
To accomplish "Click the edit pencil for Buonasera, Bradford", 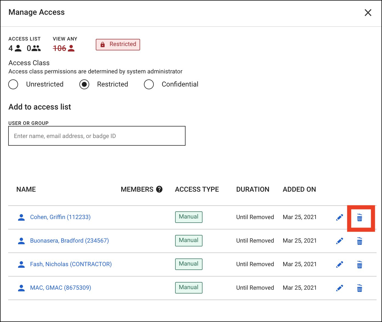I will [339, 241].
